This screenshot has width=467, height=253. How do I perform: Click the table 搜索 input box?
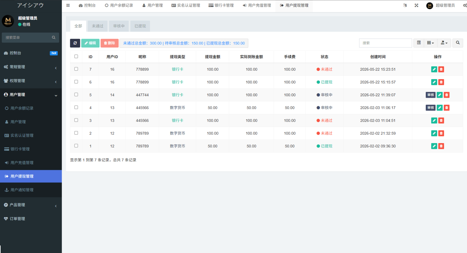(x=385, y=43)
